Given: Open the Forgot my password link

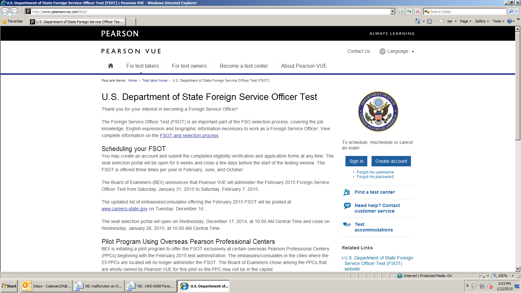Looking at the screenshot, I should 375,177.
